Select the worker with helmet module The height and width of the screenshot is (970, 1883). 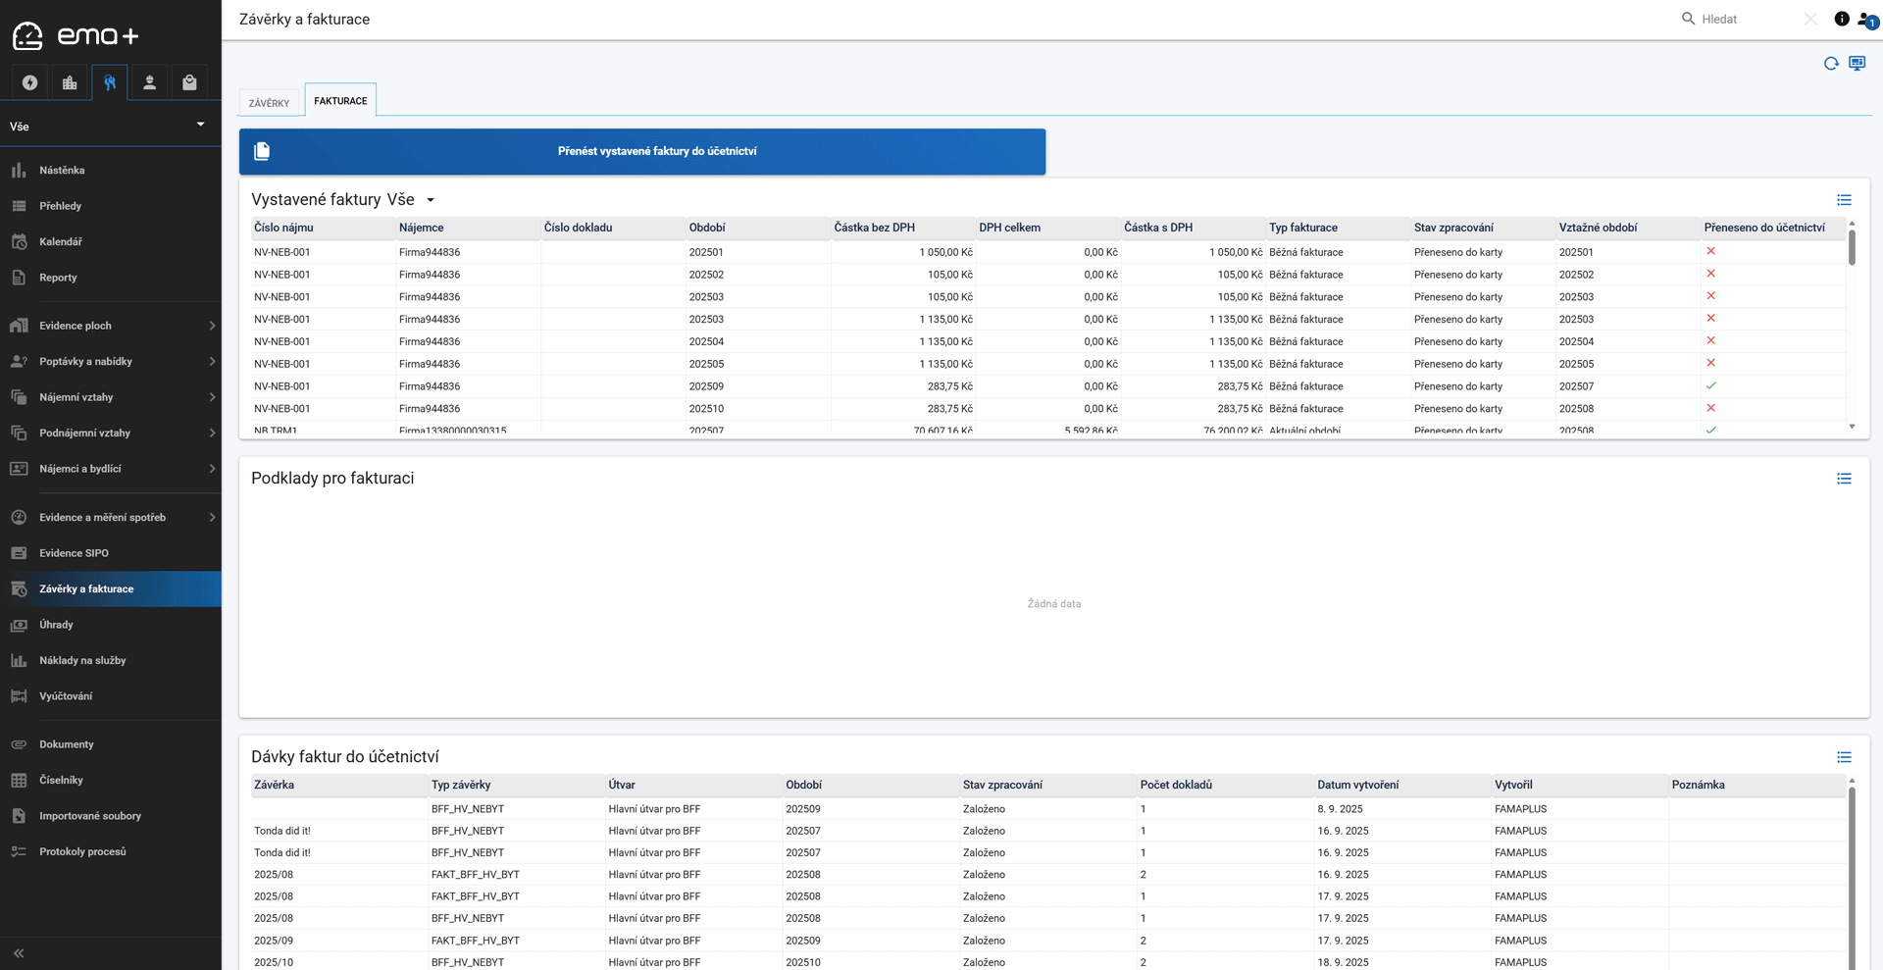click(149, 82)
